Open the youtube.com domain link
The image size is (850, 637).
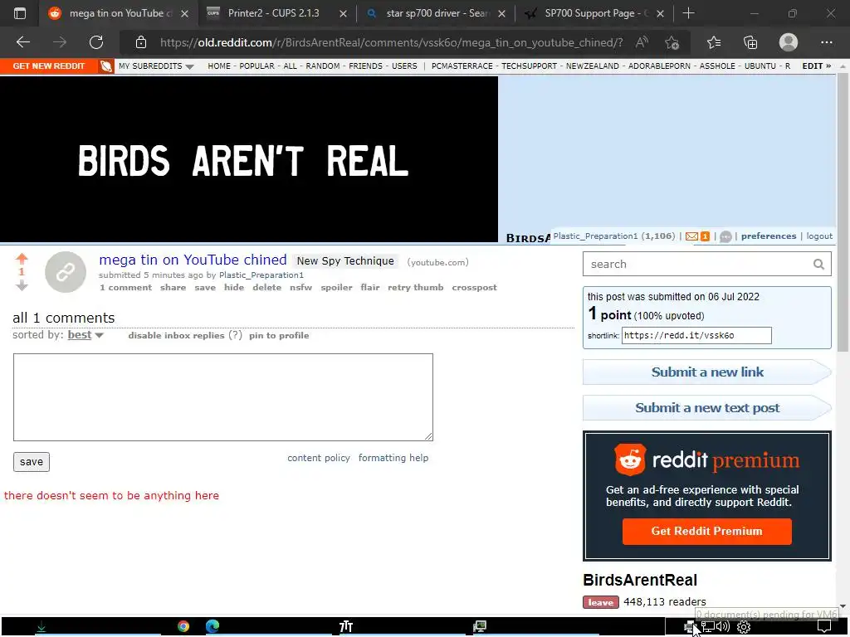438,262
